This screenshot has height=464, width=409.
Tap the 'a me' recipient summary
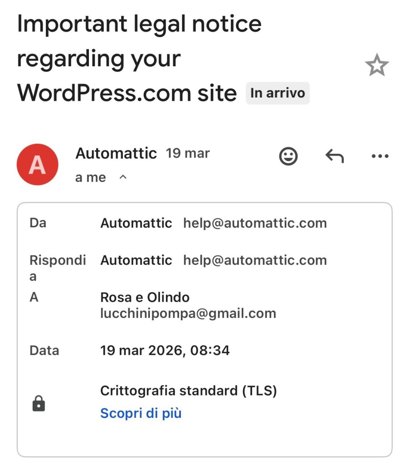pos(91,178)
